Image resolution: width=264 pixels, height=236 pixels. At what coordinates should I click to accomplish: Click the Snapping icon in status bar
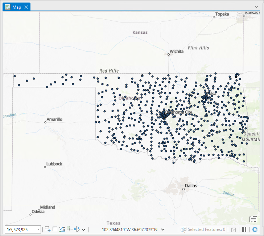pos(48,229)
